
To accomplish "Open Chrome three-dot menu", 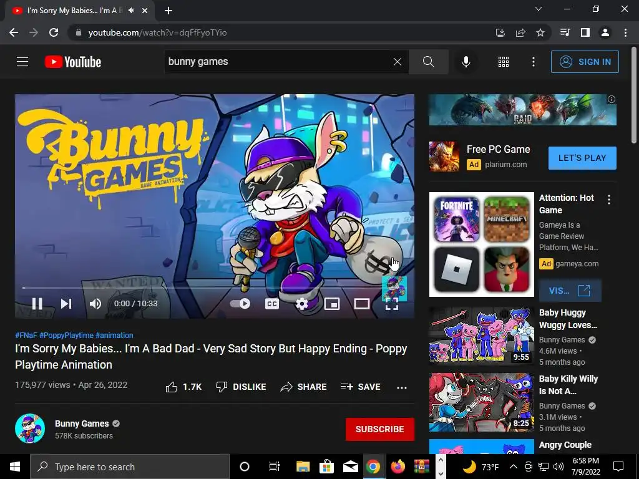I will (625, 32).
